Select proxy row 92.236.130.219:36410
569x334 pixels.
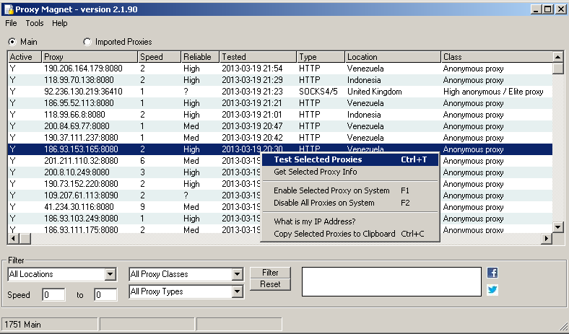point(280,92)
